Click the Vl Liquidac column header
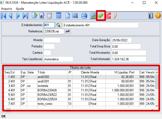 pyautogui.click(x=117, y=72)
